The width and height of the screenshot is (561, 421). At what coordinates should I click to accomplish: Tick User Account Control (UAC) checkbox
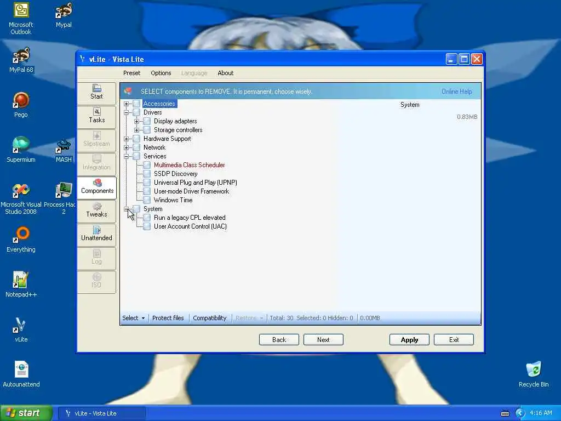click(x=147, y=226)
